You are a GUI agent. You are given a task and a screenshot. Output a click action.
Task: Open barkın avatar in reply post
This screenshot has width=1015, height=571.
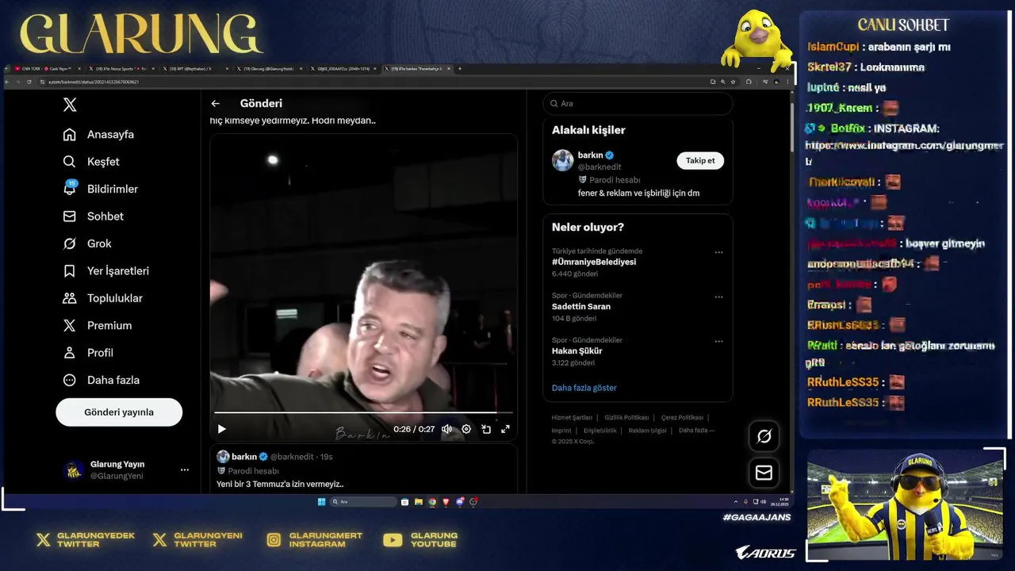[223, 457]
